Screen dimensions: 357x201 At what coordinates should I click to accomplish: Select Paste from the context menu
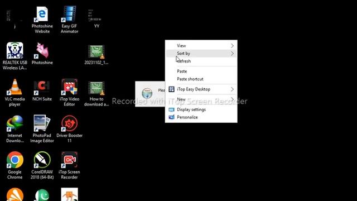201,71
